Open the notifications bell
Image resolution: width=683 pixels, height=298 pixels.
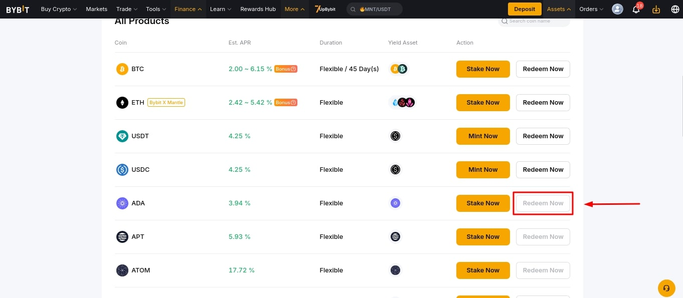coord(636,9)
